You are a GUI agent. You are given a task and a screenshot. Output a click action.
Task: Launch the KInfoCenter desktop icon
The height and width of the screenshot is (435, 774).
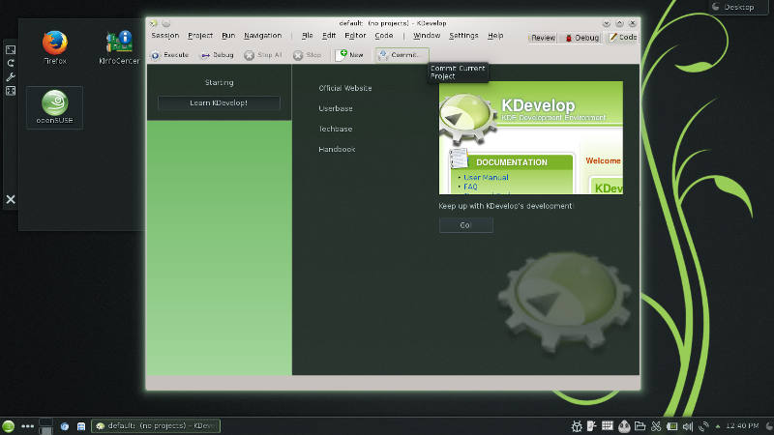coord(119,47)
